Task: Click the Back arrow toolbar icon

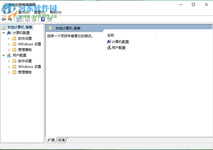Action: (4, 19)
